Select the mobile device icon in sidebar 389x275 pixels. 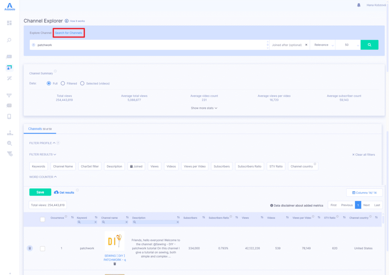9,117
